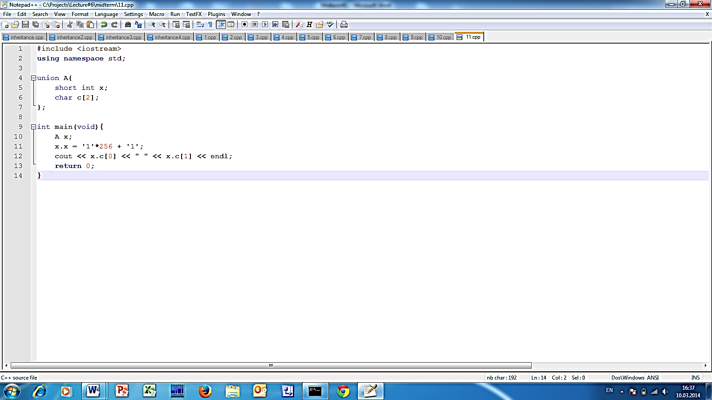Open command prompt from taskbar
This screenshot has width=712, height=400.
click(315, 391)
